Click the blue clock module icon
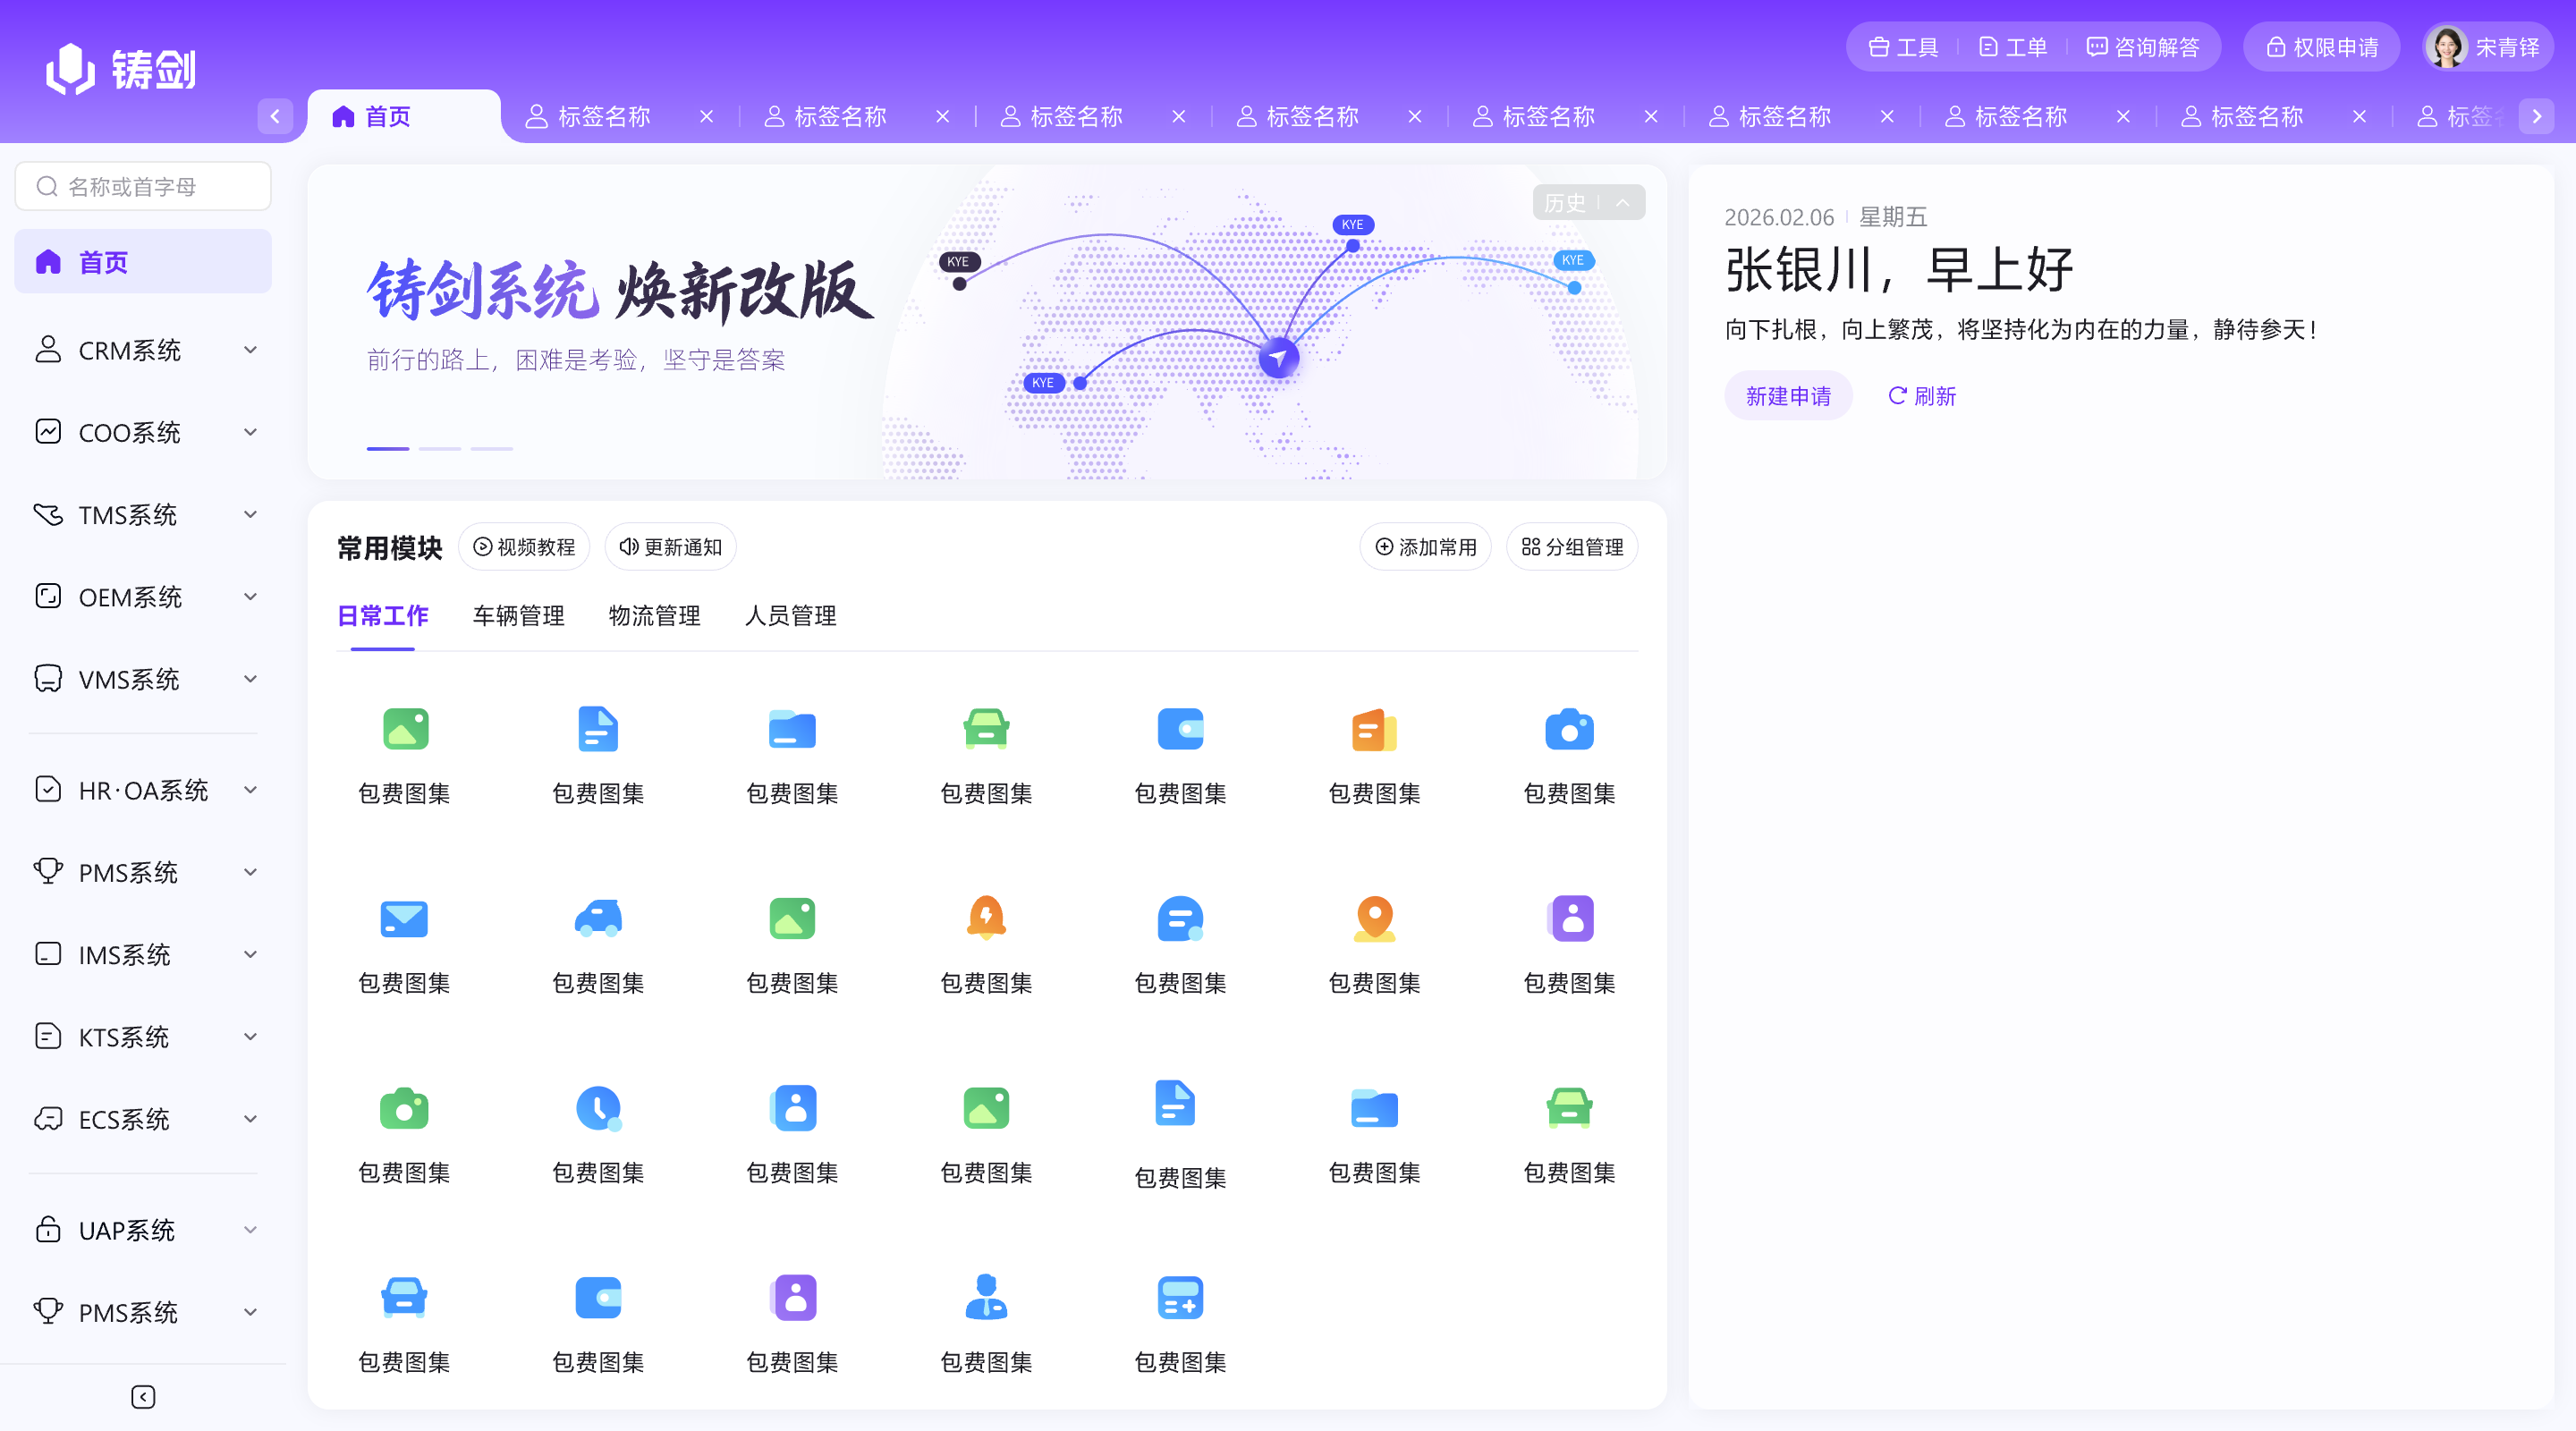 tap(598, 1108)
